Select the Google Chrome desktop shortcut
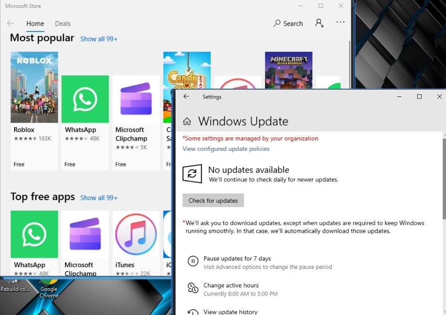 (x=49, y=289)
